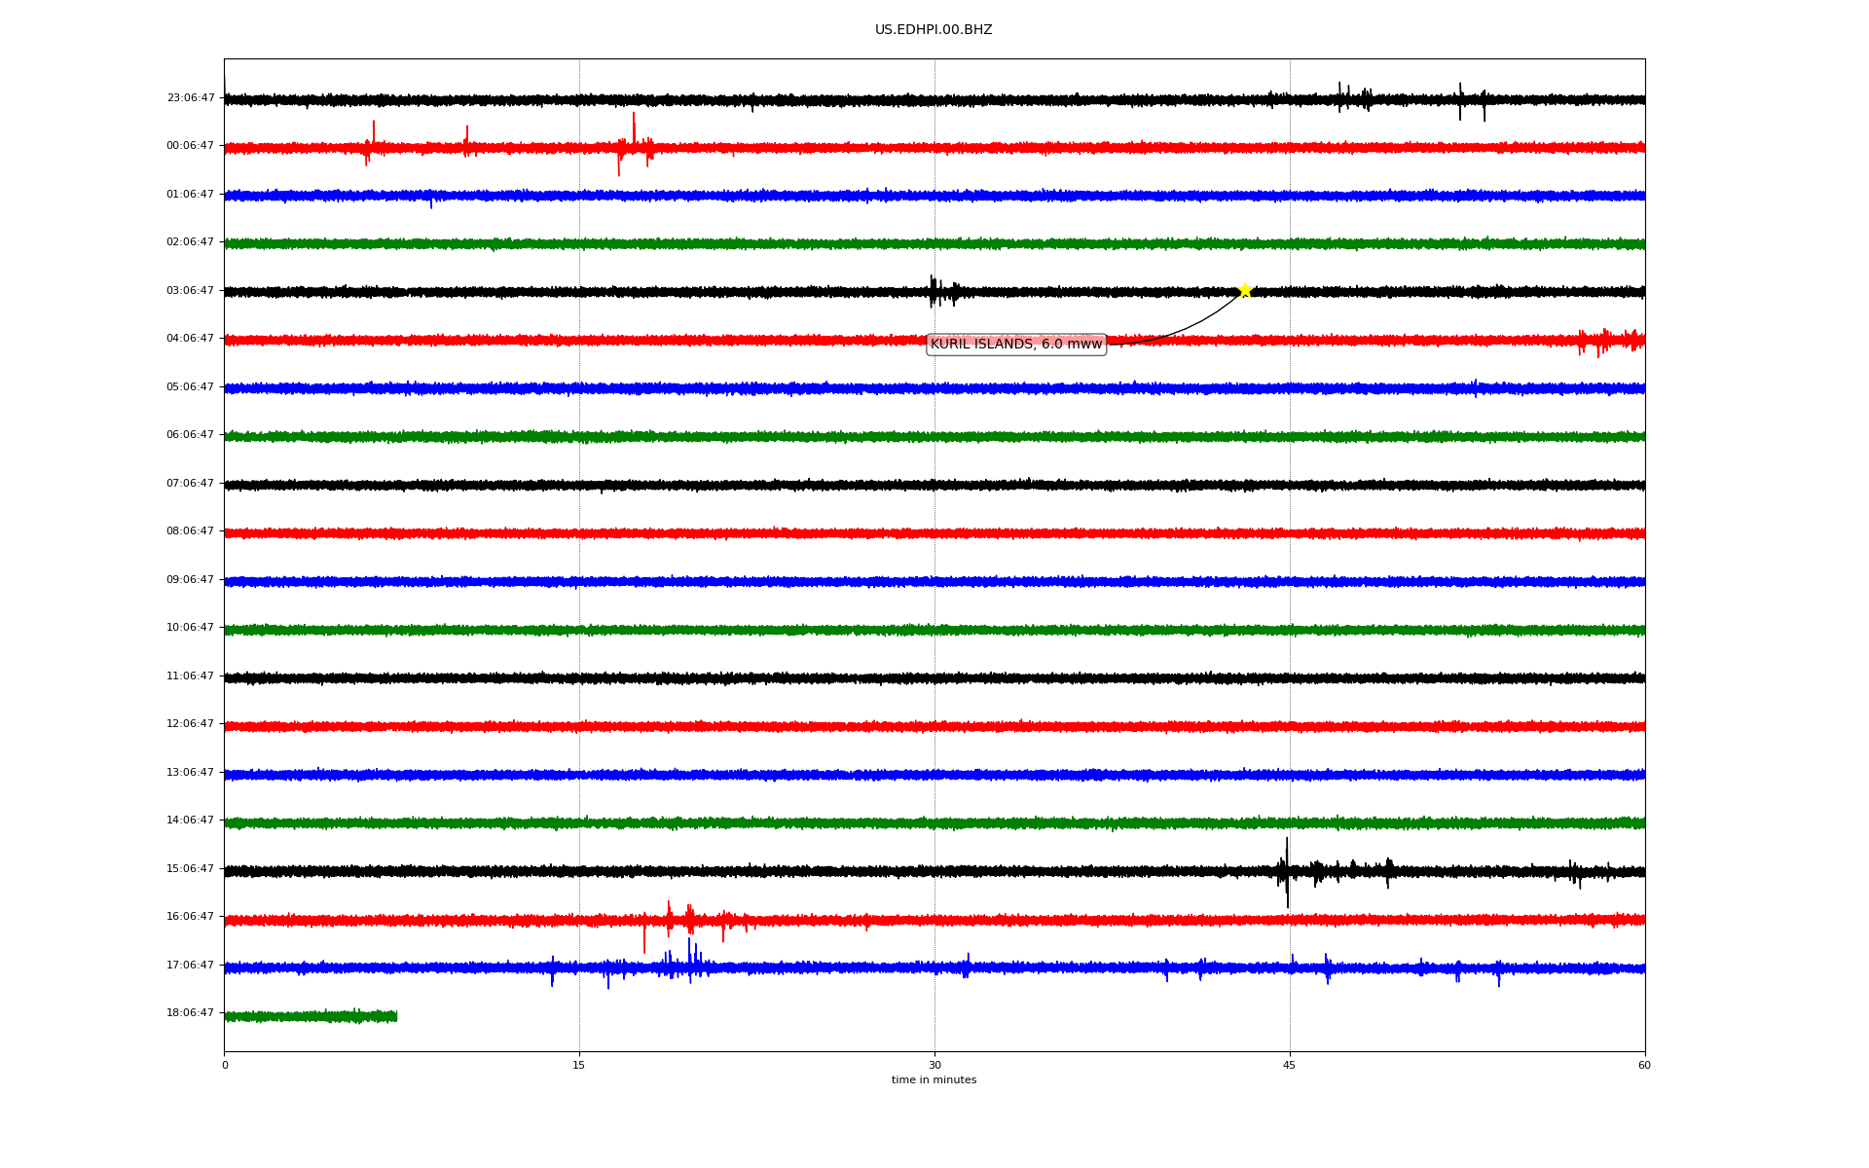The height and width of the screenshot is (1168, 1869).
Task: Click the large black spike on 15:06:47 trace
Action: (1287, 872)
